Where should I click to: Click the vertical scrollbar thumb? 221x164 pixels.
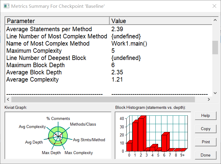215,47
